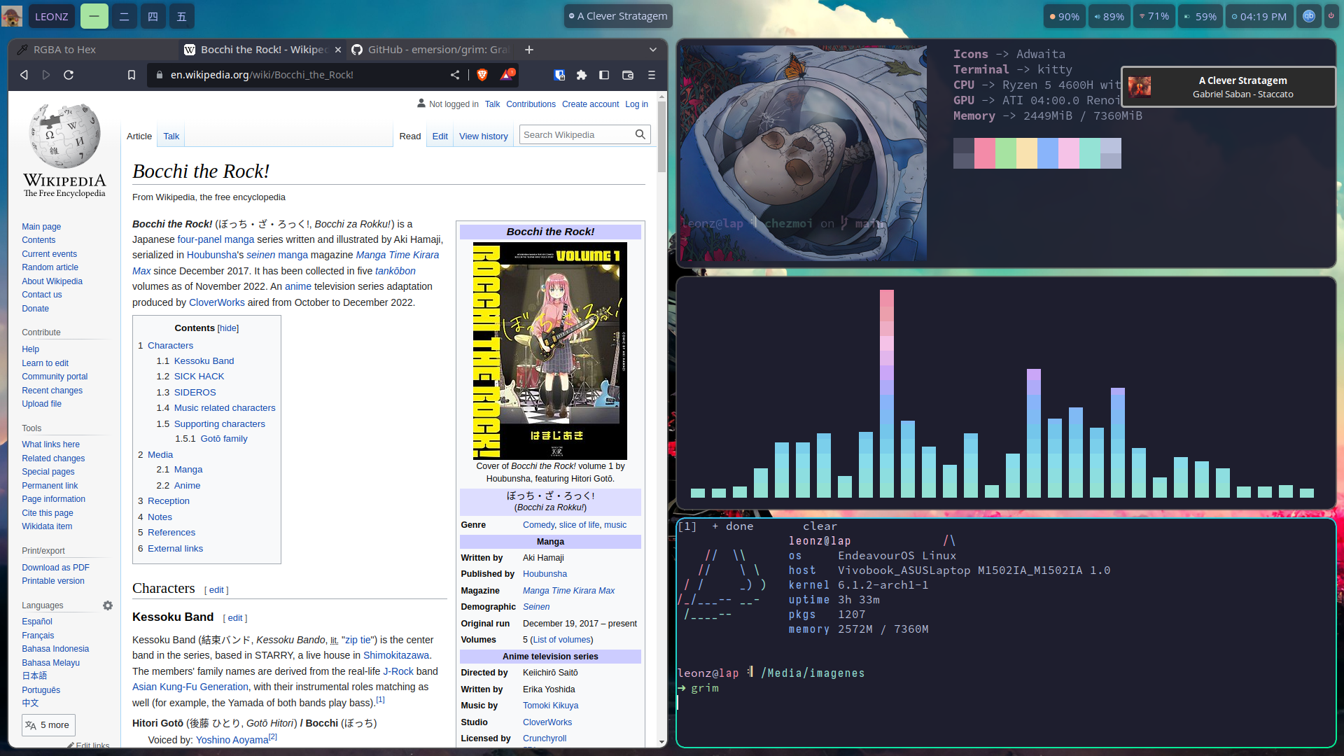1344x756 pixels.
Task: Switch to workspace 五
Action: click(181, 16)
